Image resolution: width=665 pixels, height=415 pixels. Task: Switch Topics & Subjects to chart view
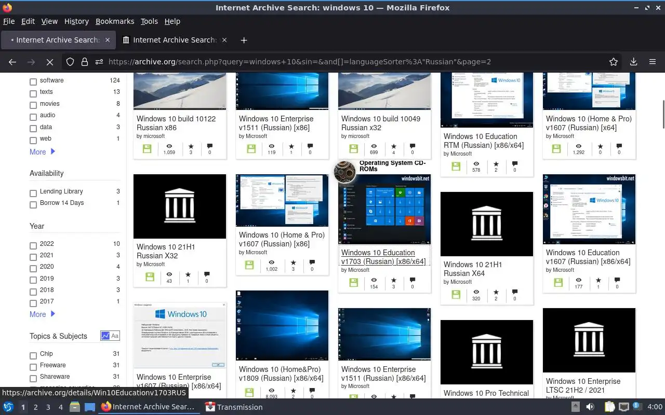105,336
